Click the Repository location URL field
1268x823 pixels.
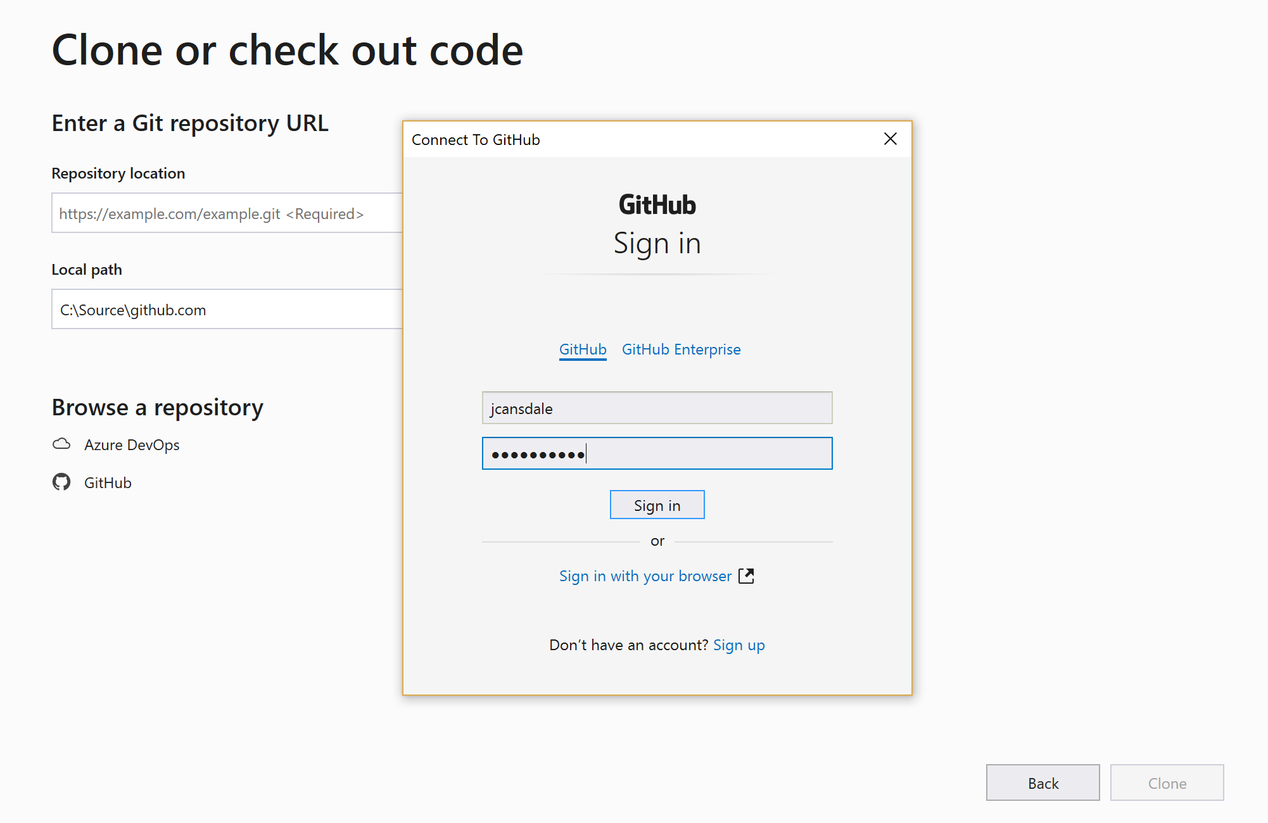tap(227, 213)
